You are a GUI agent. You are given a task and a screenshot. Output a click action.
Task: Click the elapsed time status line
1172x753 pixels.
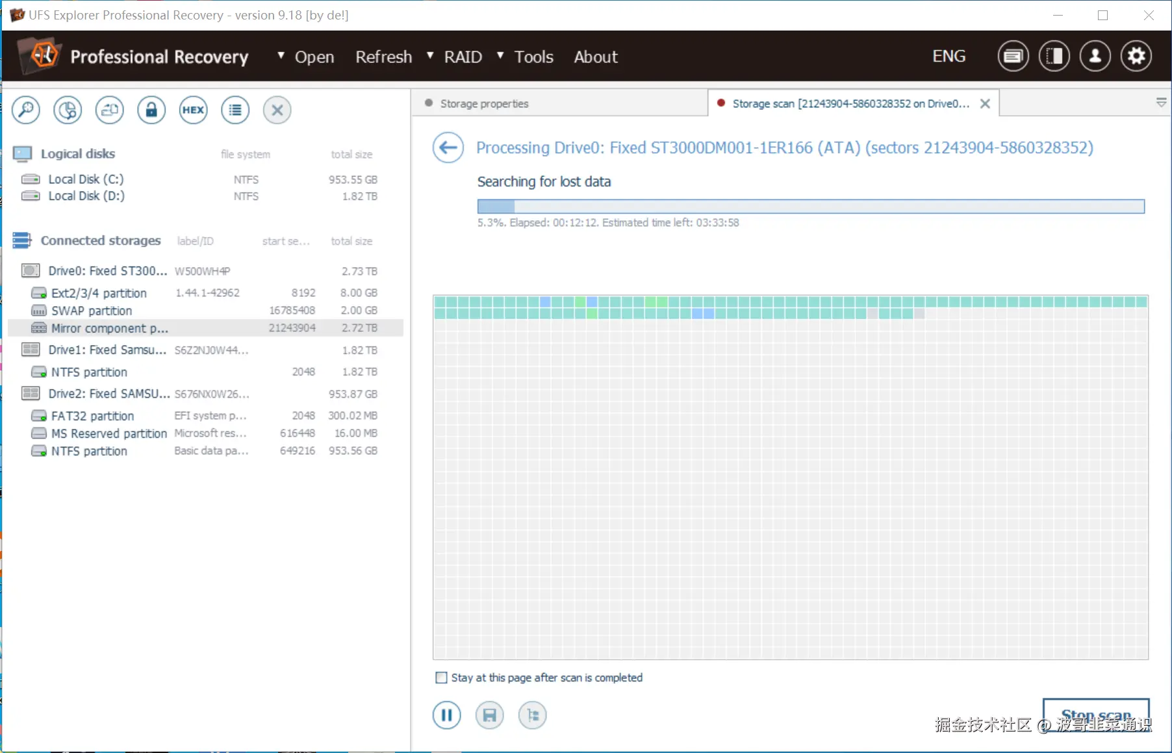pyautogui.click(x=608, y=223)
